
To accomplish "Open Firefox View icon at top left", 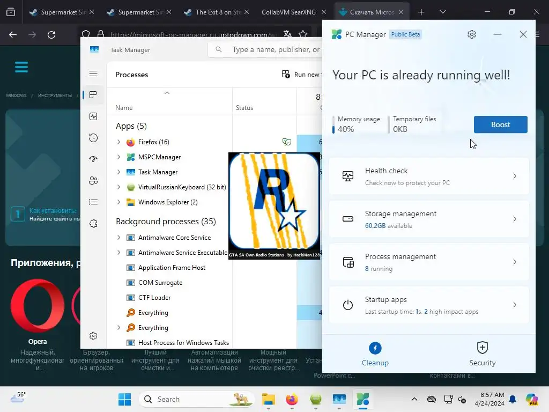I will [x=11, y=12].
